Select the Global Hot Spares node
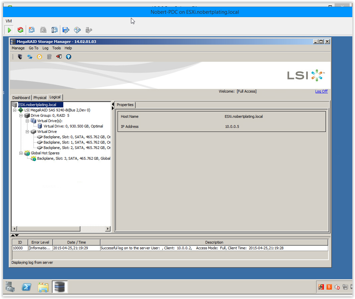The image size is (355, 299). coord(45,153)
